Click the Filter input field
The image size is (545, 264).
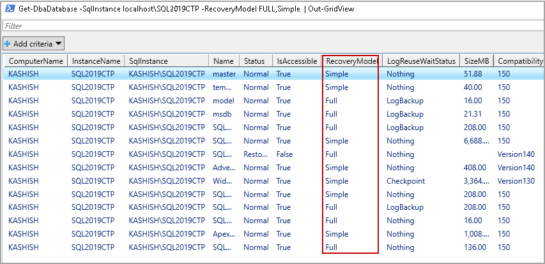point(273,26)
